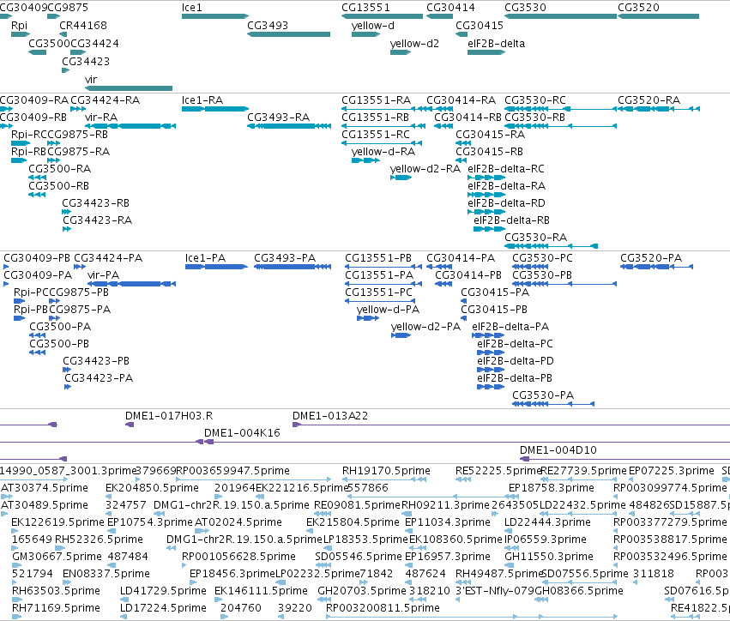
Task: Select the CG3530 gene label
Action: [x=526, y=8]
